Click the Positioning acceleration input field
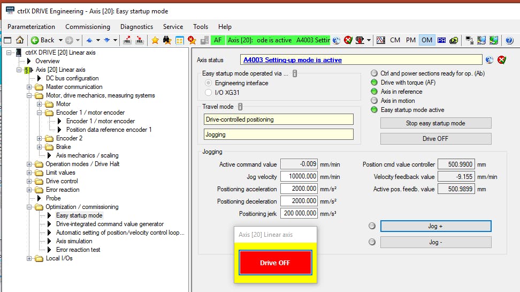The image size is (520, 292). [299, 189]
